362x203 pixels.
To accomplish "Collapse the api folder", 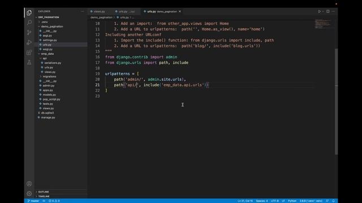I will 44,58.
